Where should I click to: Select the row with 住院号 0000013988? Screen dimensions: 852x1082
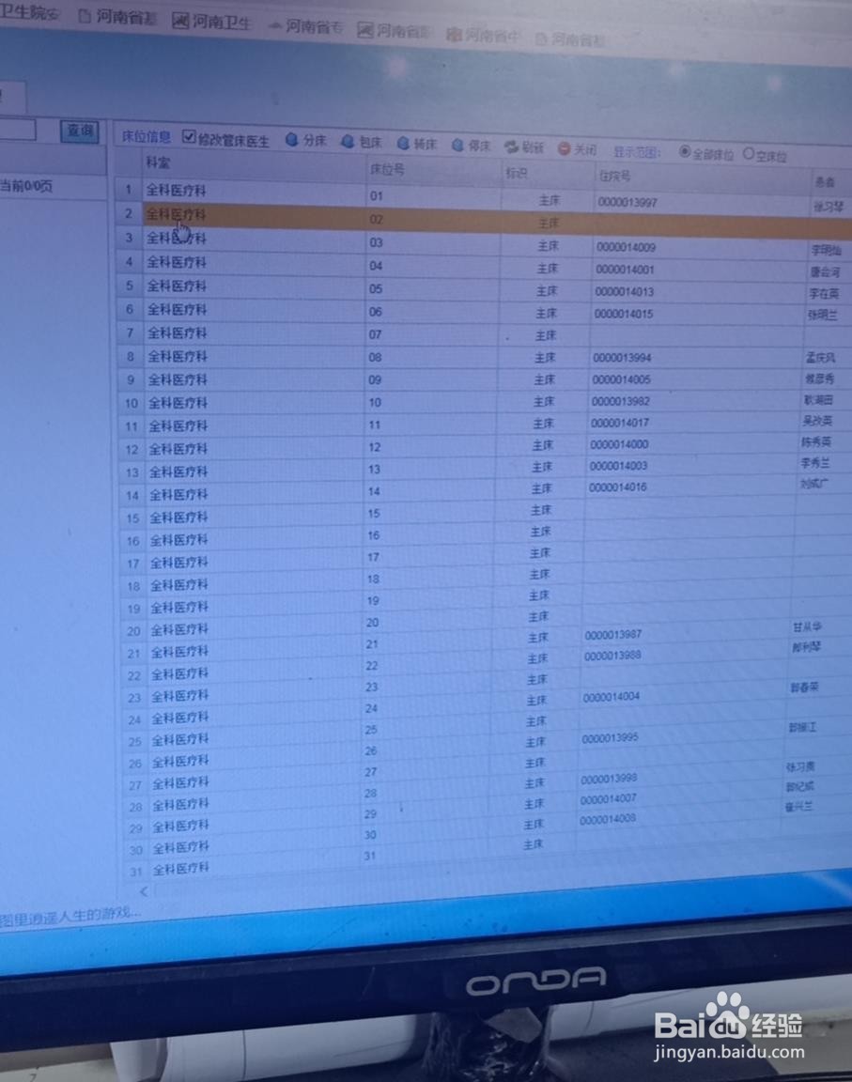pos(483,659)
